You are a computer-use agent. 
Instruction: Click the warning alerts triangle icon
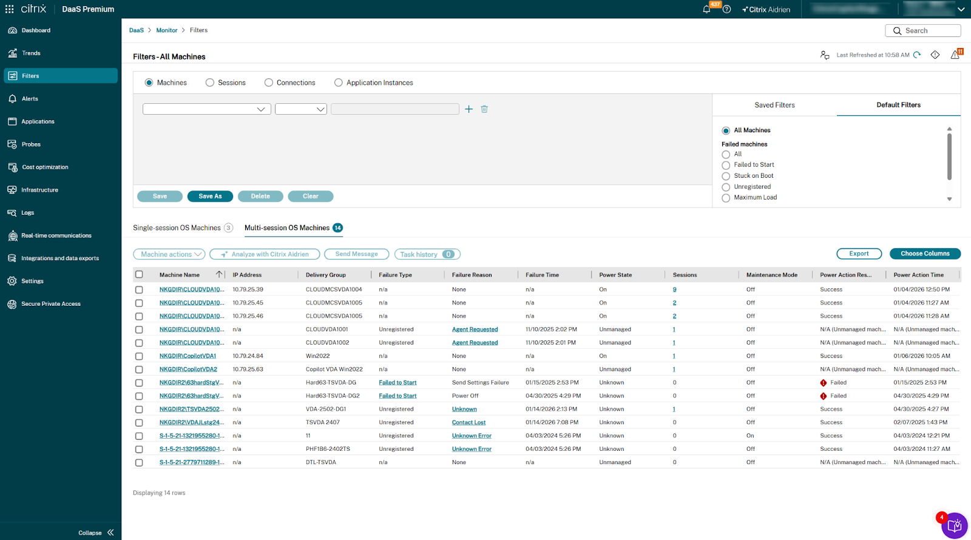(x=955, y=55)
